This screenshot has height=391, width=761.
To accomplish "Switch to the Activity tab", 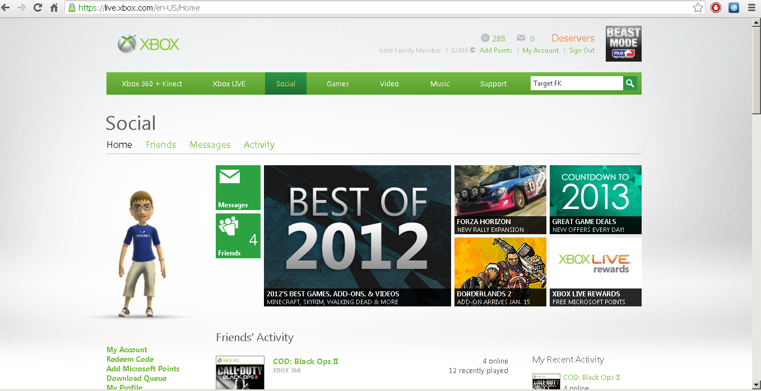I will pos(259,145).
